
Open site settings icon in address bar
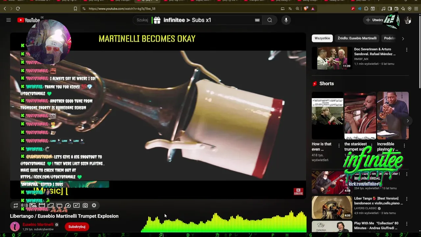pos(84,9)
